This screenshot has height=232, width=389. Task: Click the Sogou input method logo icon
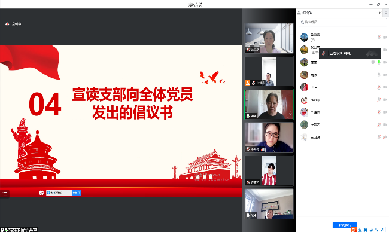354,230
